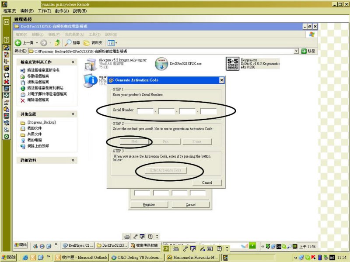
Task: Click the grey Forward arrow in Explorer toolbar
Action: coord(43,42)
